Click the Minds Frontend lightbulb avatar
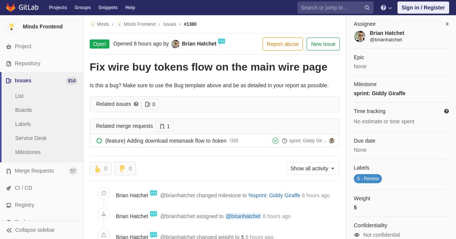The width and height of the screenshot is (456, 239). [11, 27]
